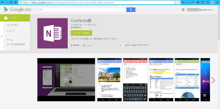
Task: Open ゲーム in the sidebar
Action: pyautogui.click(x=10, y=40)
